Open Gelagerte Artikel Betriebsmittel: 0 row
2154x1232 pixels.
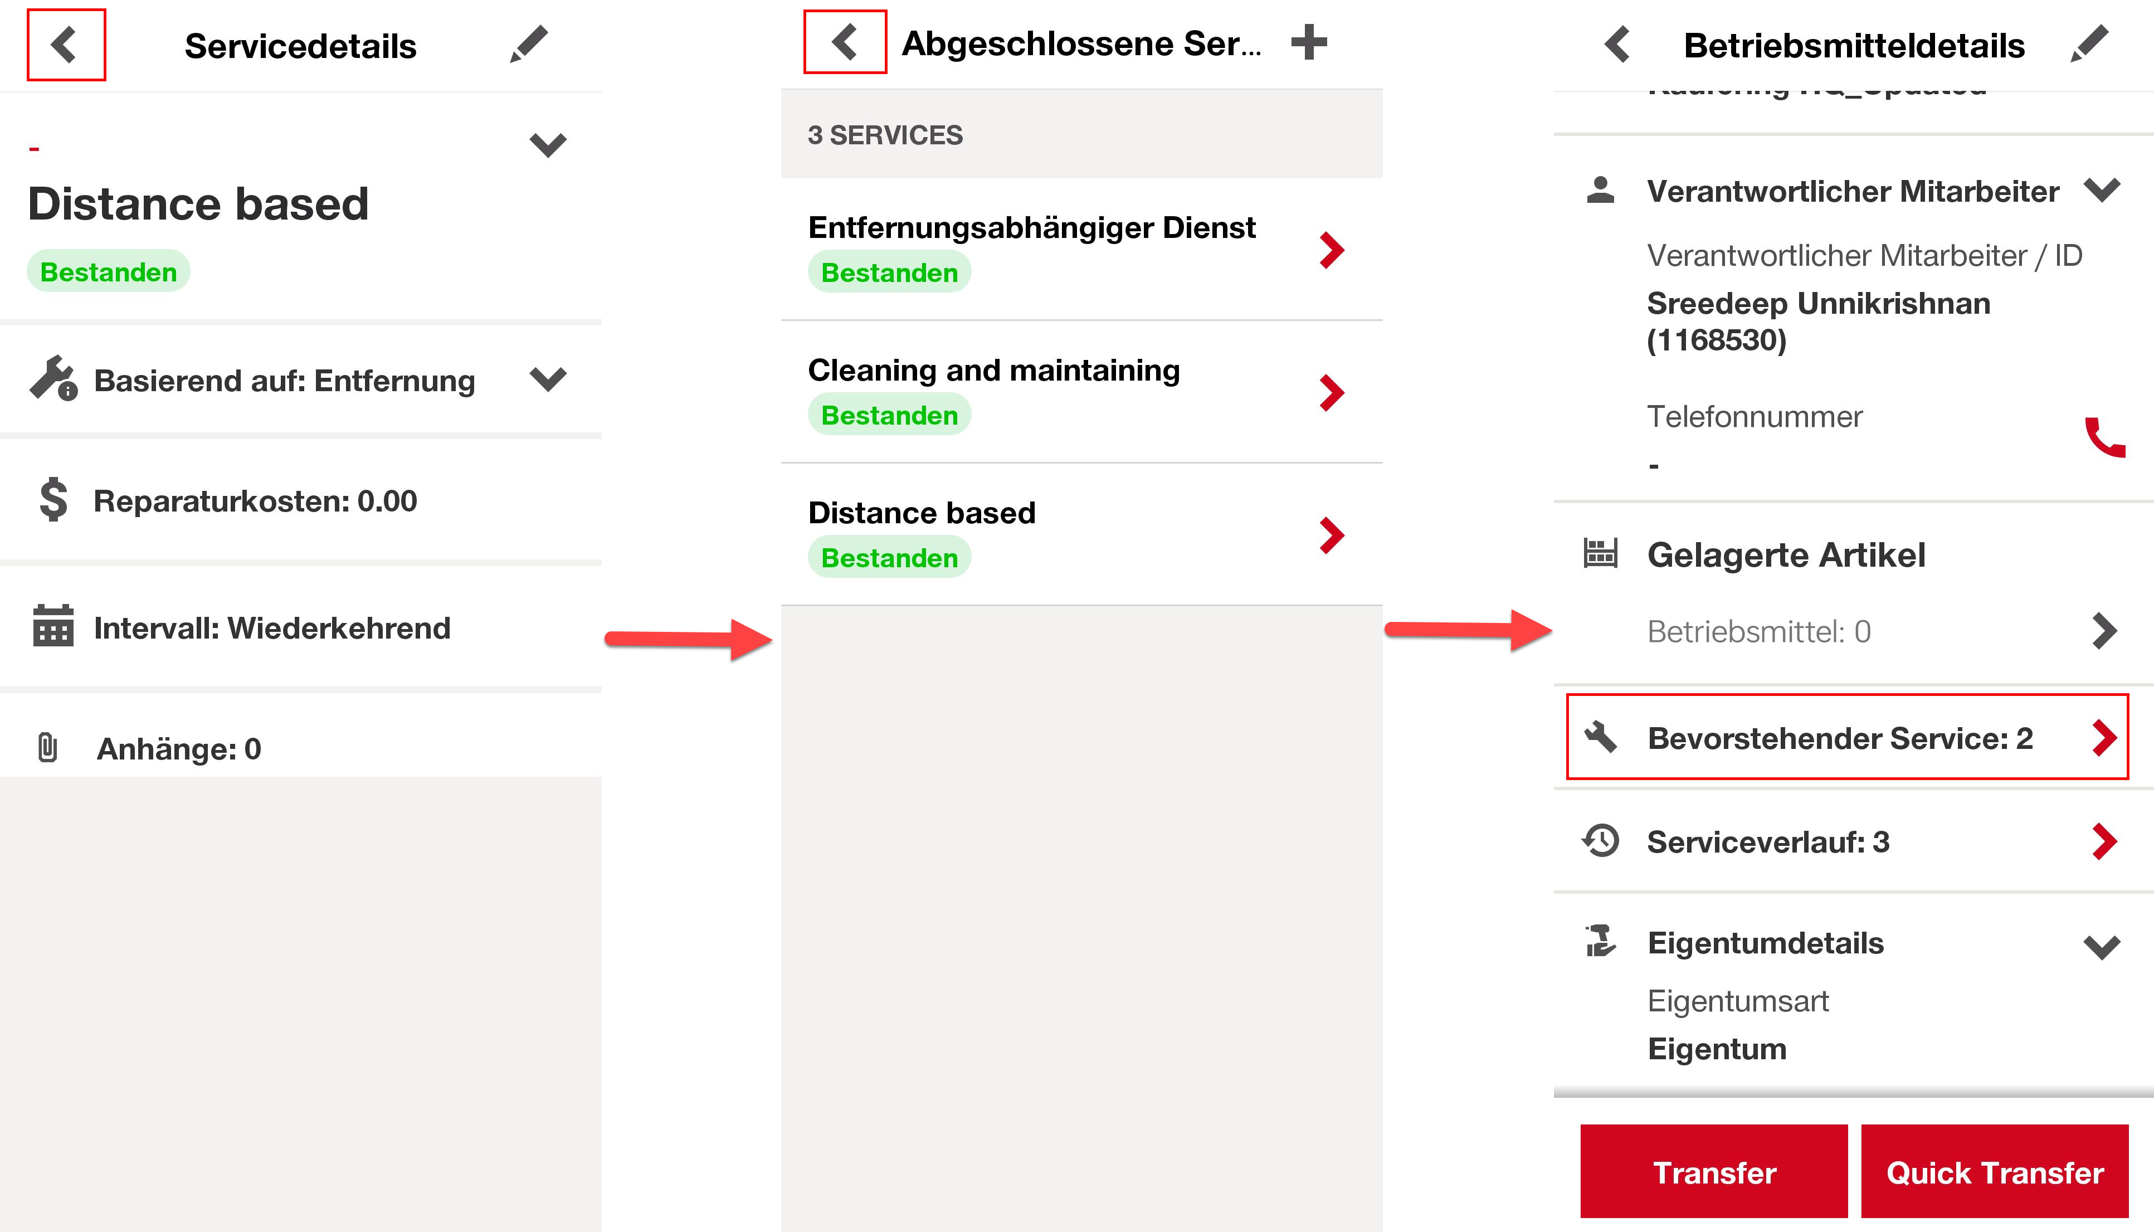pyautogui.click(x=1853, y=631)
